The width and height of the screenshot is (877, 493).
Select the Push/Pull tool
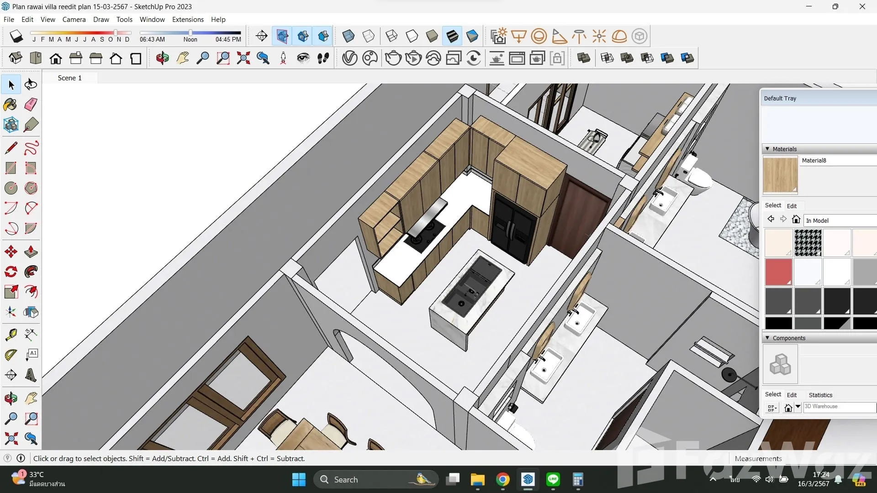pos(31,252)
